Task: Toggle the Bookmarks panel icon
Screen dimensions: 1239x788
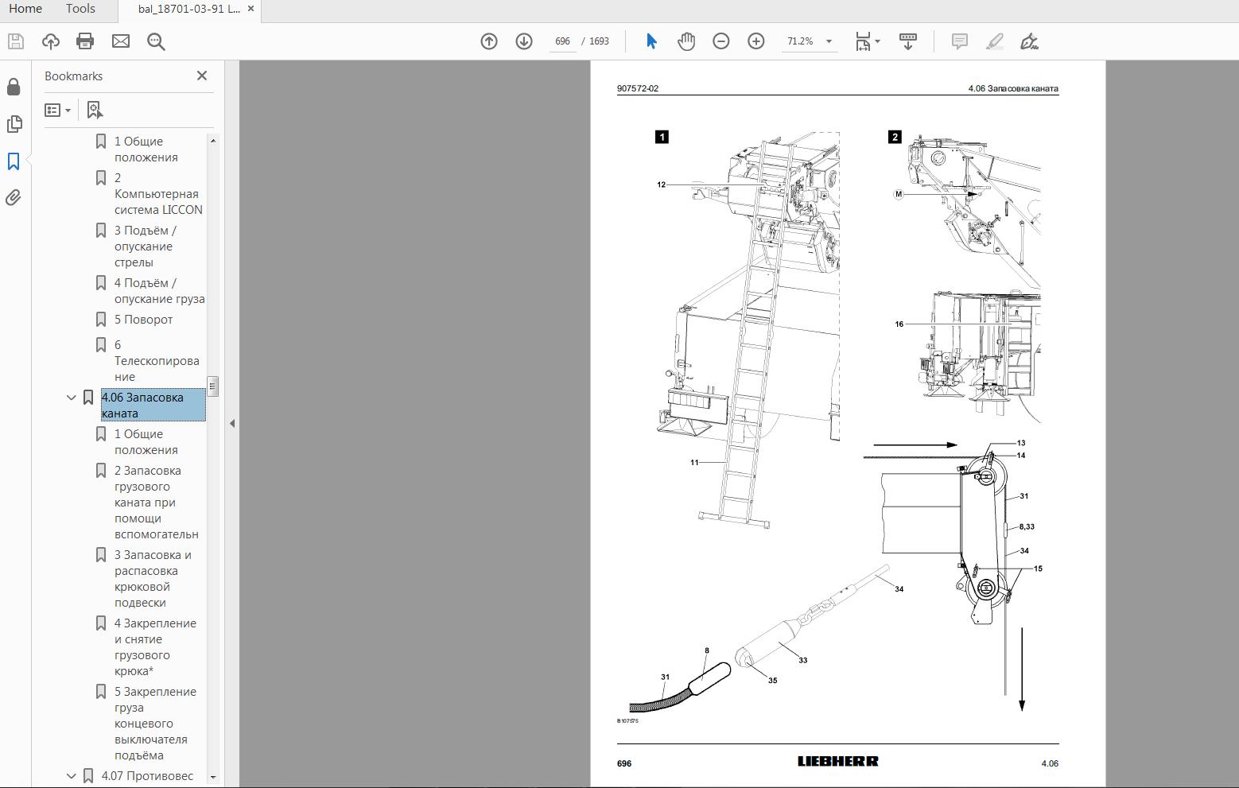Action: (x=14, y=161)
